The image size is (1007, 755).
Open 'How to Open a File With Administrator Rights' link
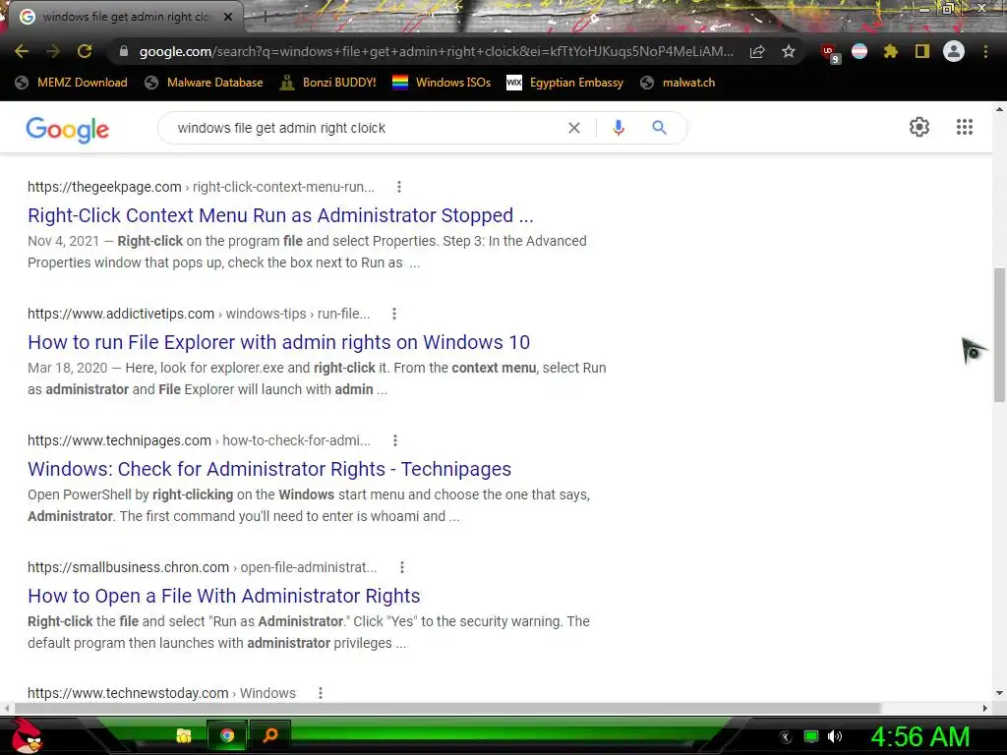(x=224, y=596)
